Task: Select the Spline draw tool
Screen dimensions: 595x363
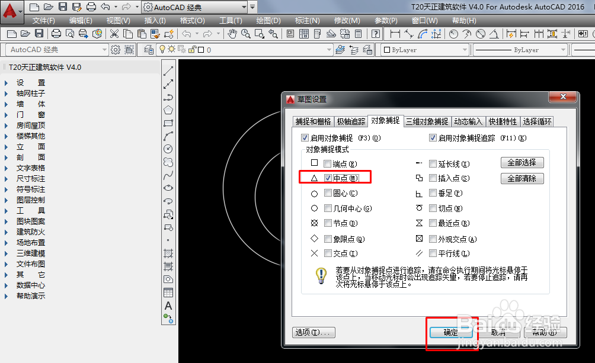Action: point(168,175)
